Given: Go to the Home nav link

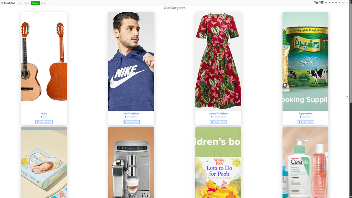Looking at the screenshot, I should click(x=20, y=3).
